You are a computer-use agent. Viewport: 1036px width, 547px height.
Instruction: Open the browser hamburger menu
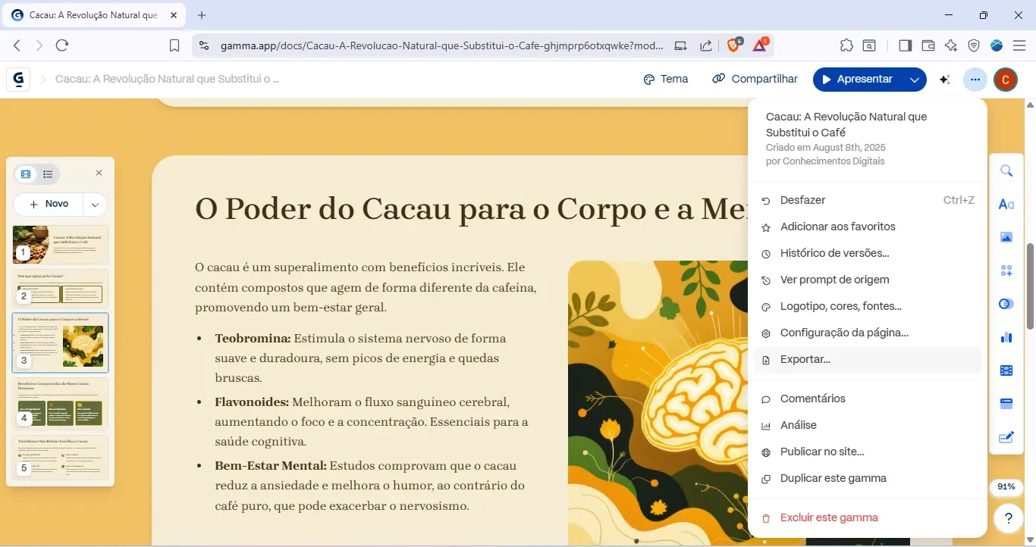point(1019,45)
